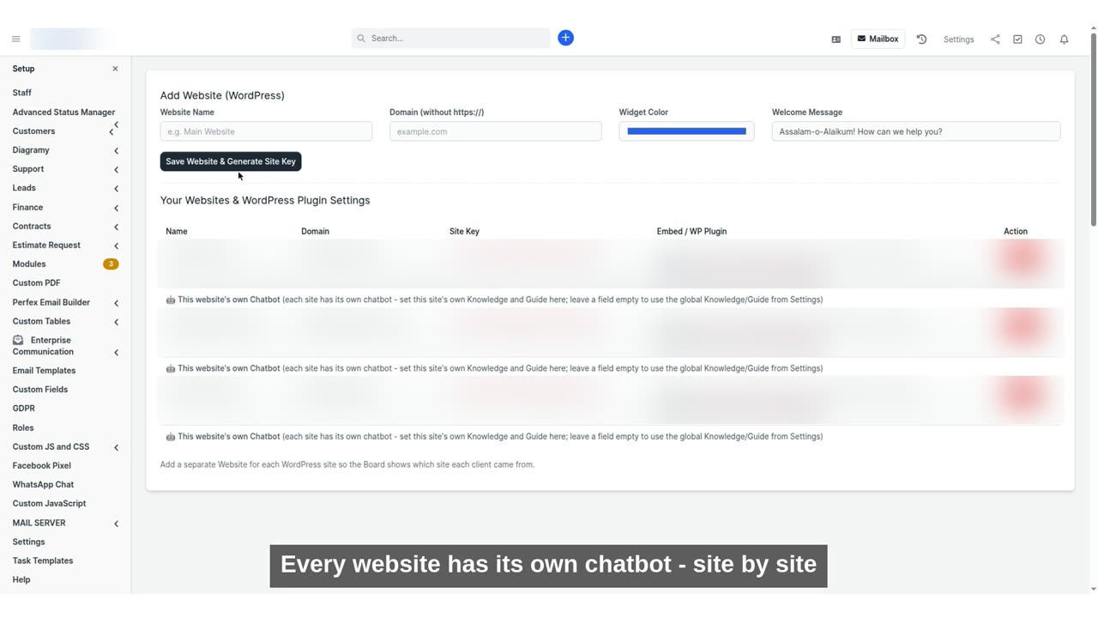Viewport: 1098px width, 618px height.
Task: Click the top Search field
Action: (450, 39)
